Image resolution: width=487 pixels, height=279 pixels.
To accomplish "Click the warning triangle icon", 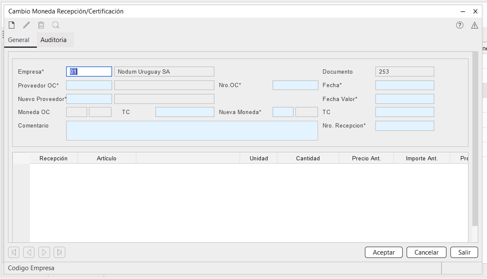I will [x=474, y=25].
